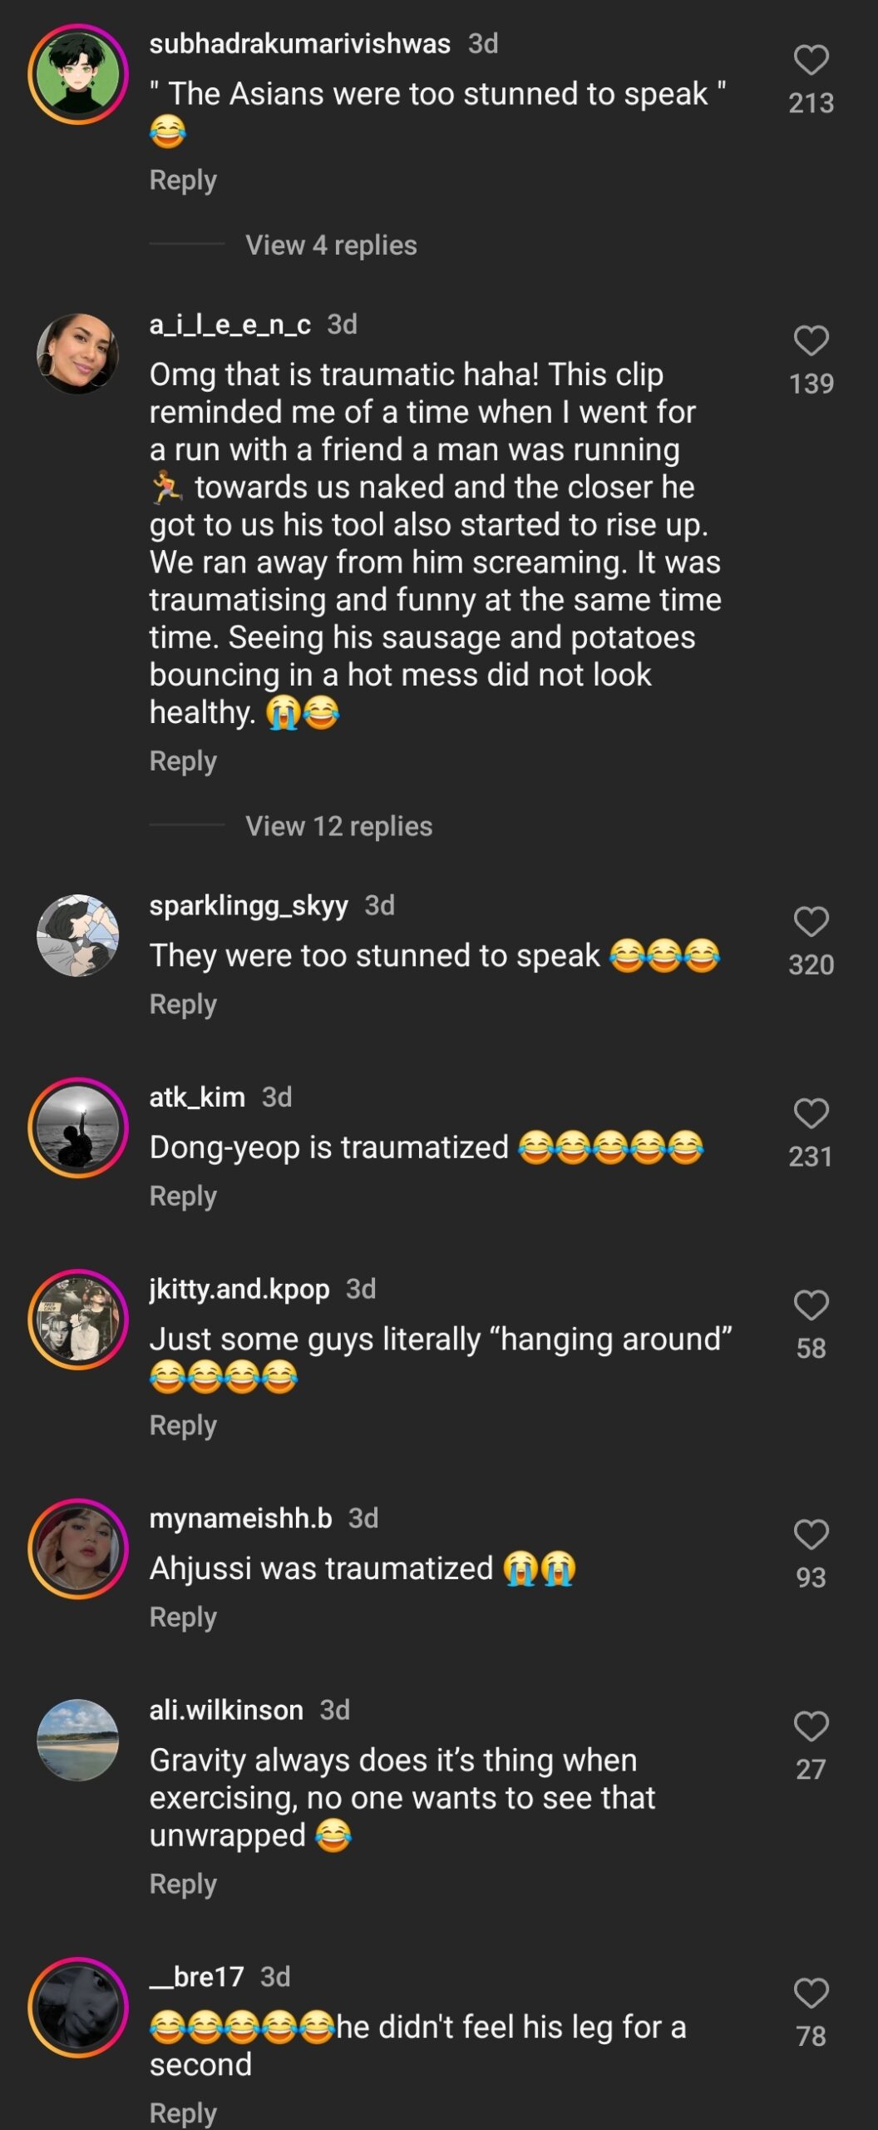The height and width of the screenshot is (2130, 878).
Task: Expand the 4 replies under subhadrakumarivishwas's comment
Action: [330, 245]
